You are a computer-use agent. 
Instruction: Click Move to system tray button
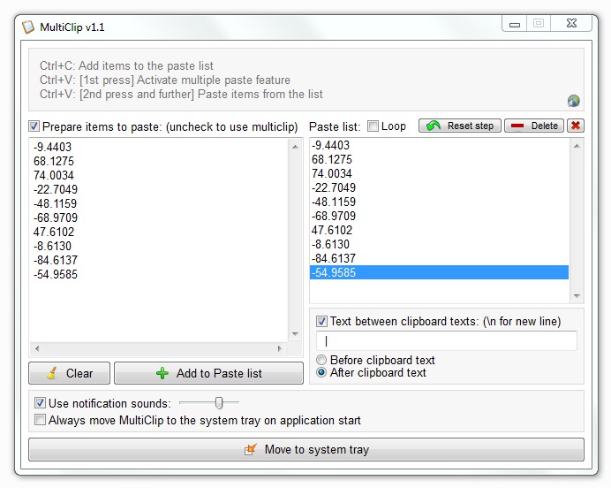pyautogui.click(x=306, y=449)
